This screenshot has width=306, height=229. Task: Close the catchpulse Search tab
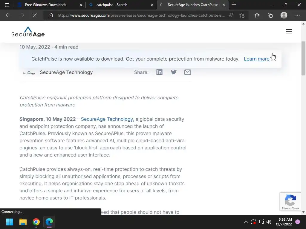[152, 5]
